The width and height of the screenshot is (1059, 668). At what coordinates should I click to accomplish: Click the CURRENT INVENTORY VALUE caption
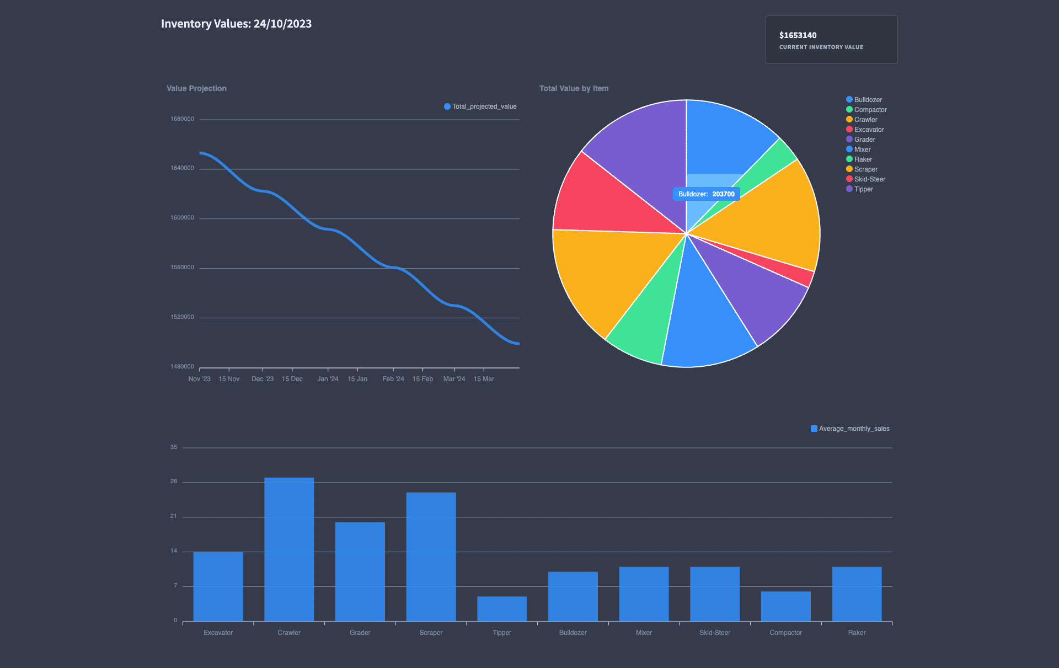click(821, 47)
